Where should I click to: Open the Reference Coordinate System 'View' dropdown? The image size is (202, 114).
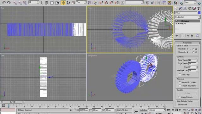pos(81,2)
